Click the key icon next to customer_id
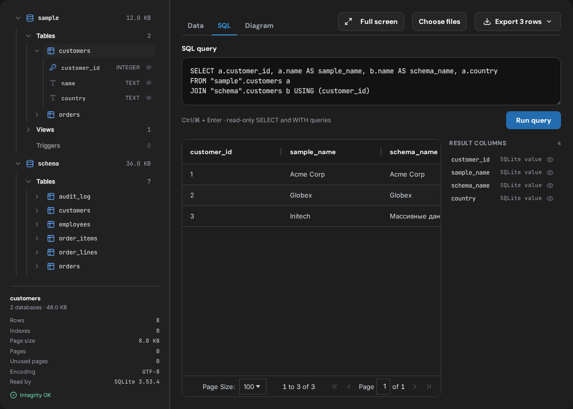 (53, 67)
